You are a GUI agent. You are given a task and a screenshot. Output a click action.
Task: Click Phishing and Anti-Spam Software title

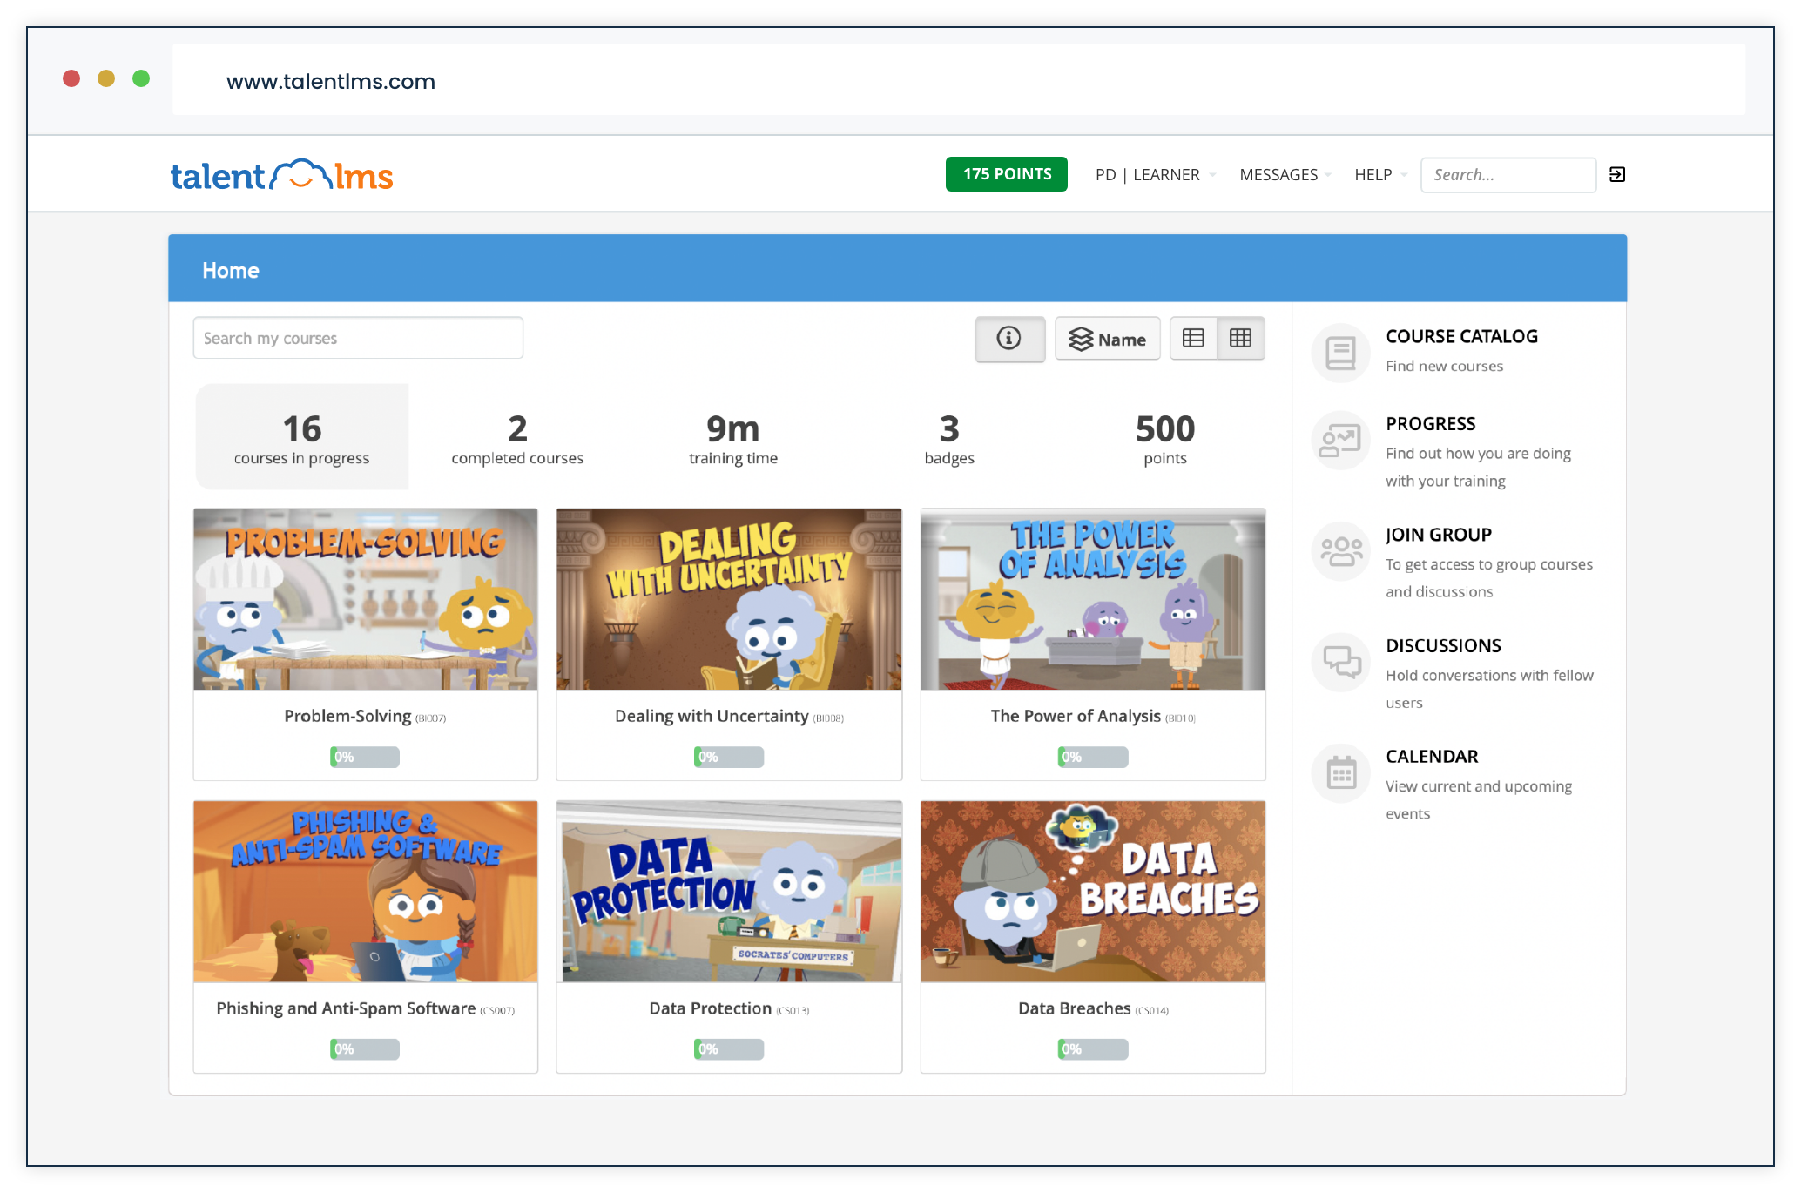click(x=346, y=1008)
